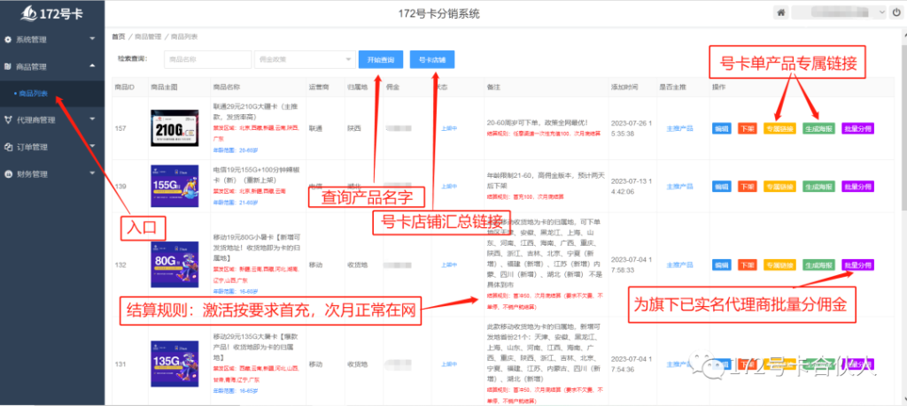Click the 联通 operator cell
The image size is (907, 406).
(x=315, y=128)
